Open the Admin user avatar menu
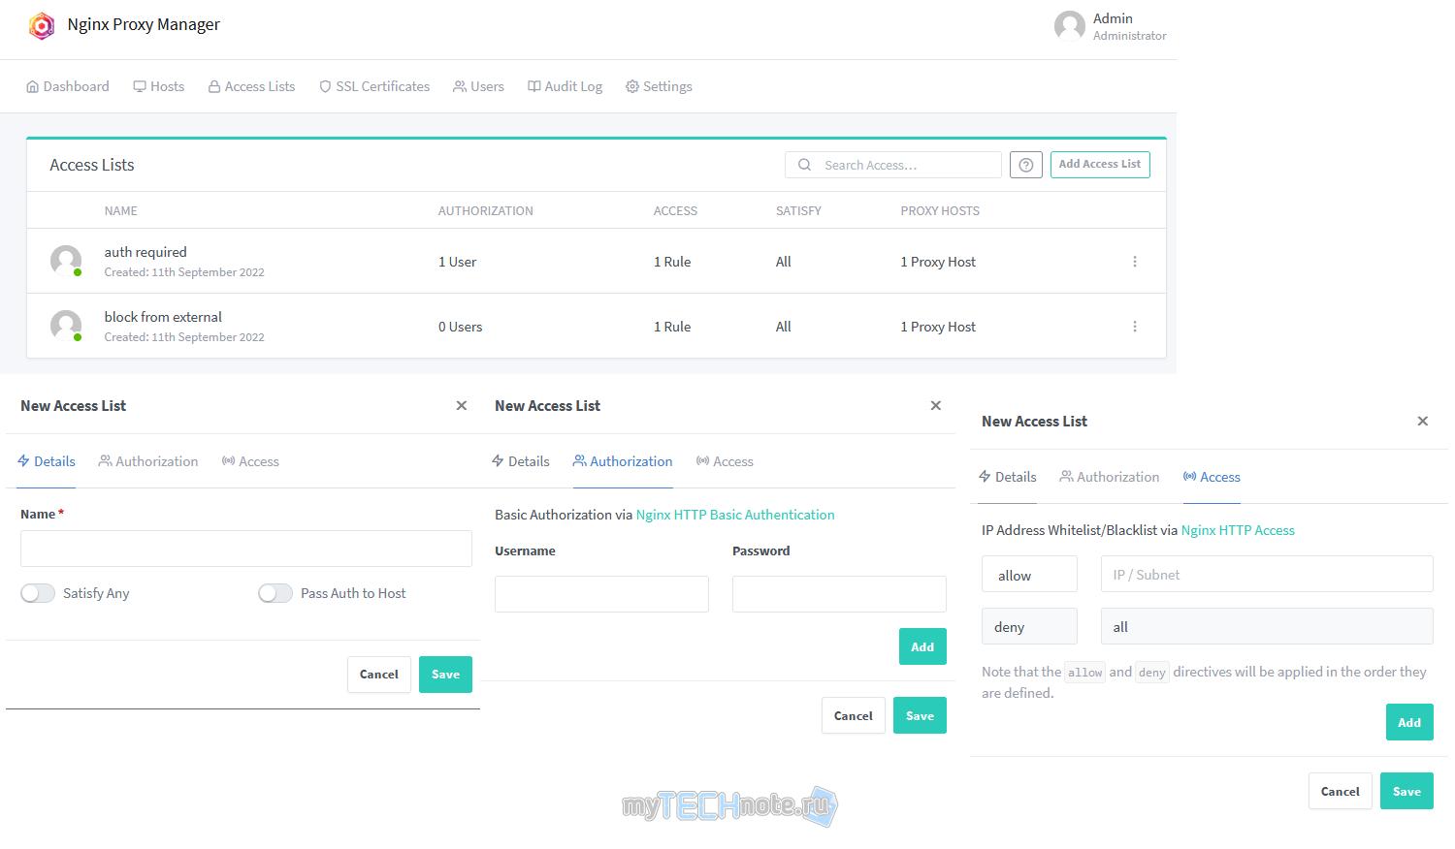The height and width of the screenshot is (849, 1455). [x=1070, y=26]
